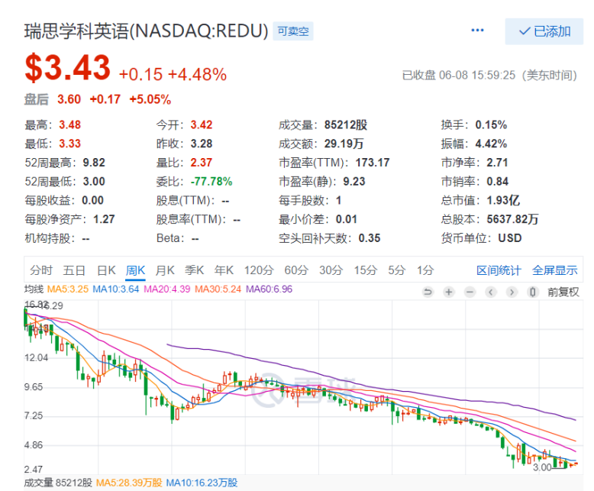Click the MA60:6.96 moving average label
This screenshot has width=594, height=491.
(269, 289)
